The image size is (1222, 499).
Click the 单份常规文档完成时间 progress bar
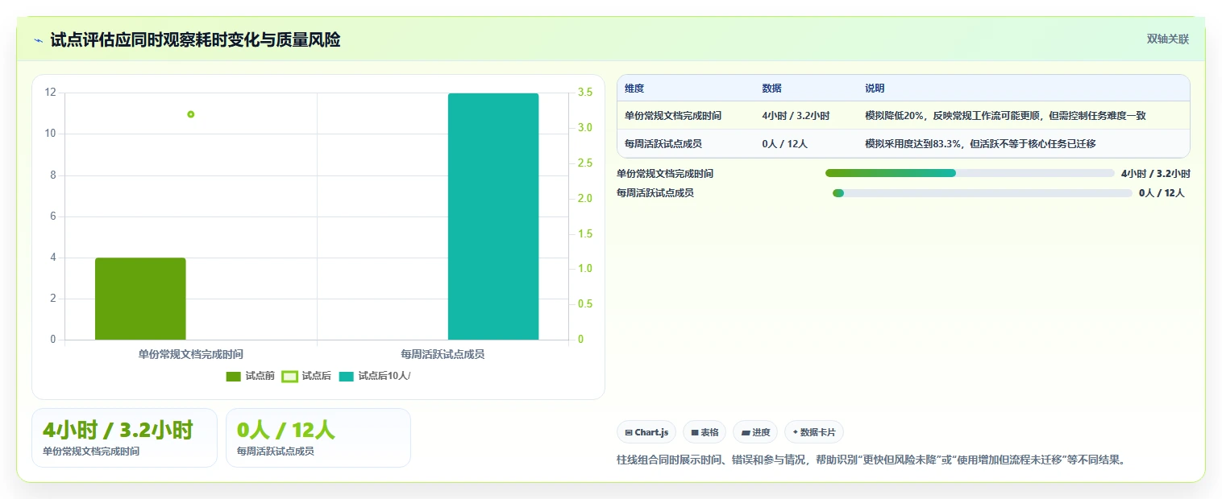[x=970, y=173]
